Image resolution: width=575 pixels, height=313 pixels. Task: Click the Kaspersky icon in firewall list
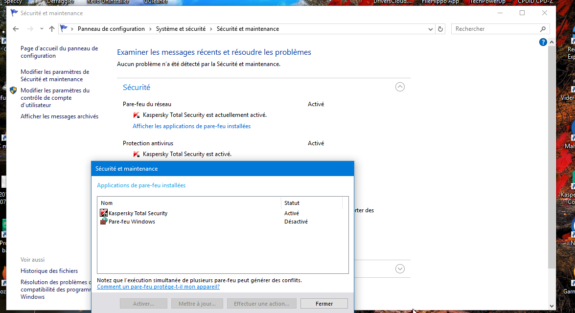tap(104, 213)
